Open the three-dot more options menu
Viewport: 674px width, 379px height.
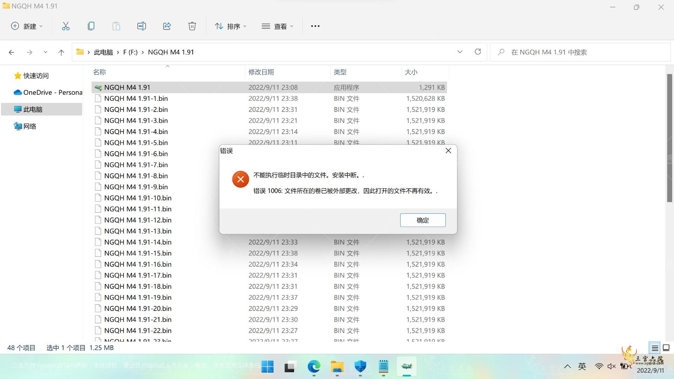point(315,26)
